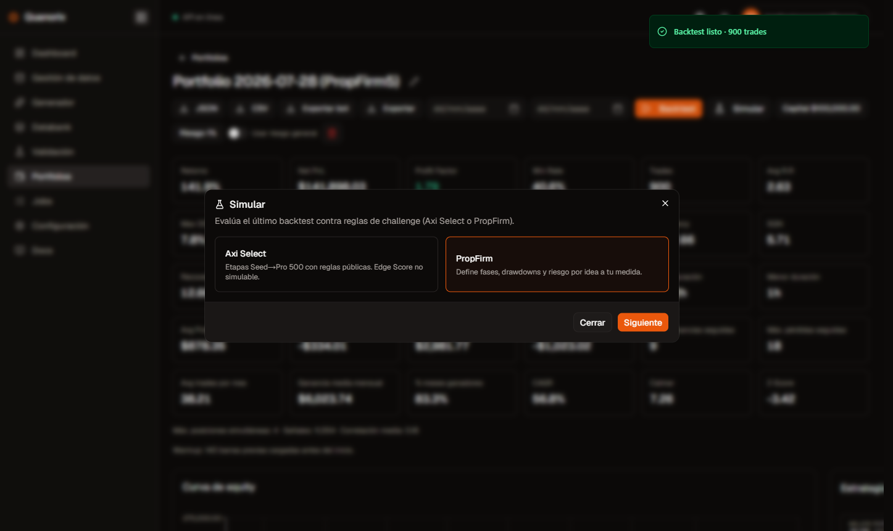Click the dialog description about reglas de challenge

pyautogui.click(x=364, y=221)
